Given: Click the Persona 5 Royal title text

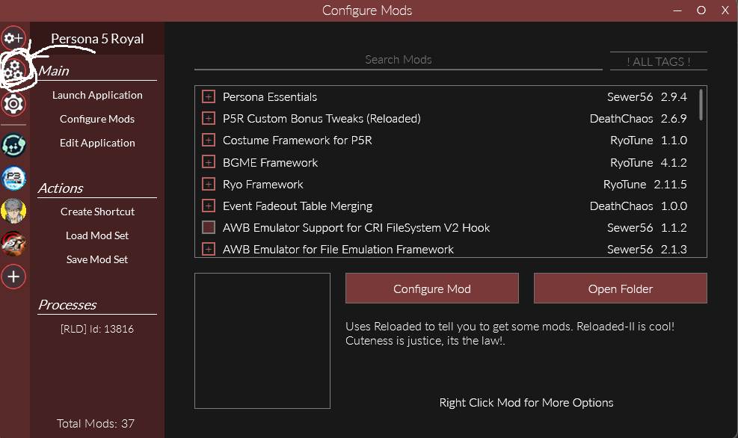Looking at the screenshot, I should click(x=97, y=39).
